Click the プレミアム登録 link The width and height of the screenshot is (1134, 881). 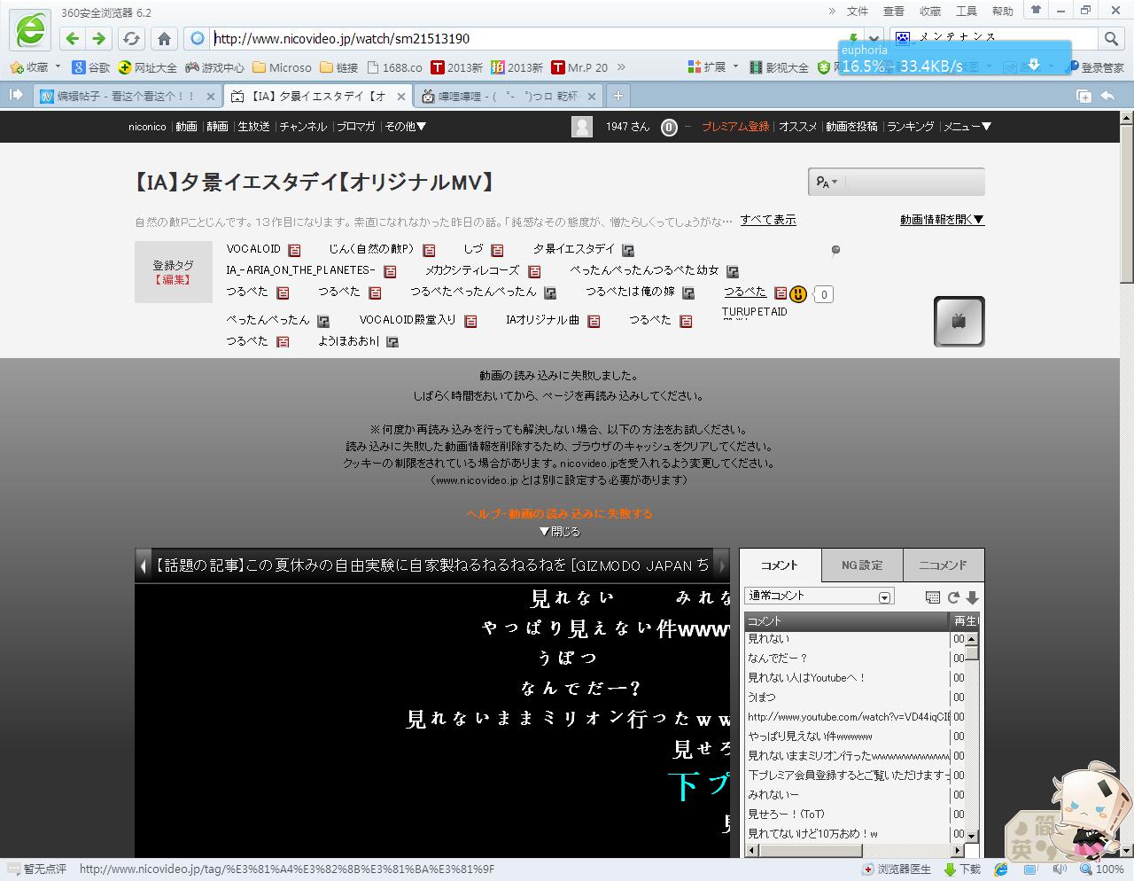point(735,127)
